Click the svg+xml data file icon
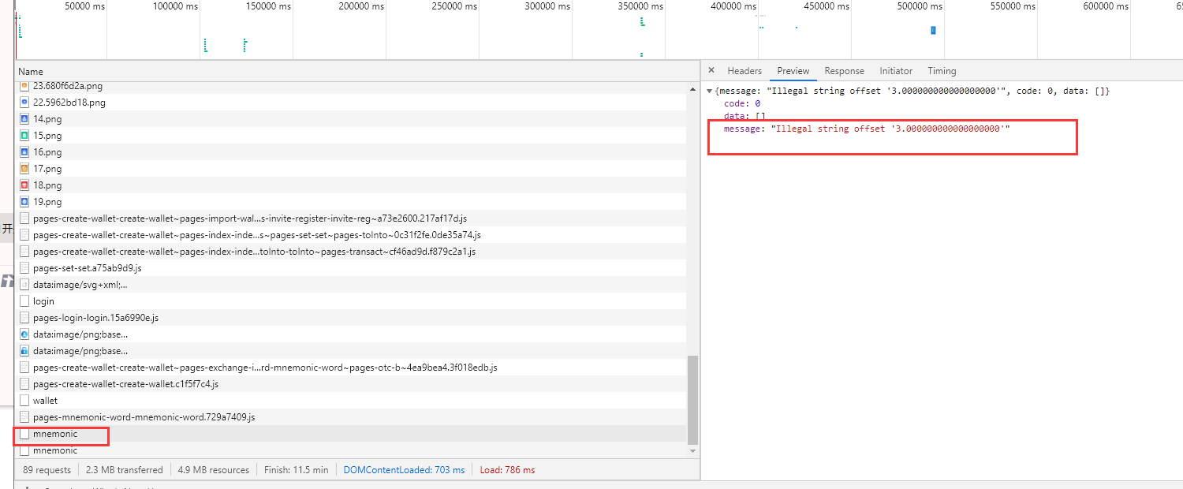This screenshot has height=489, width=1183. (24, 285)
